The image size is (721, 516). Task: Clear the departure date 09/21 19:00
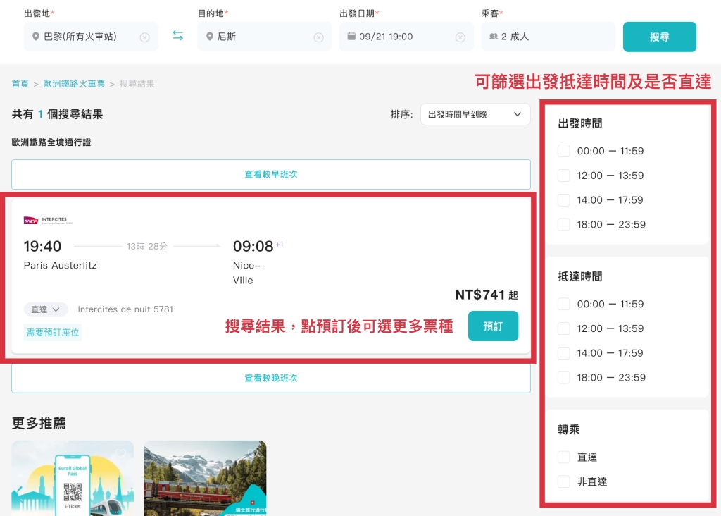point(460,37)
